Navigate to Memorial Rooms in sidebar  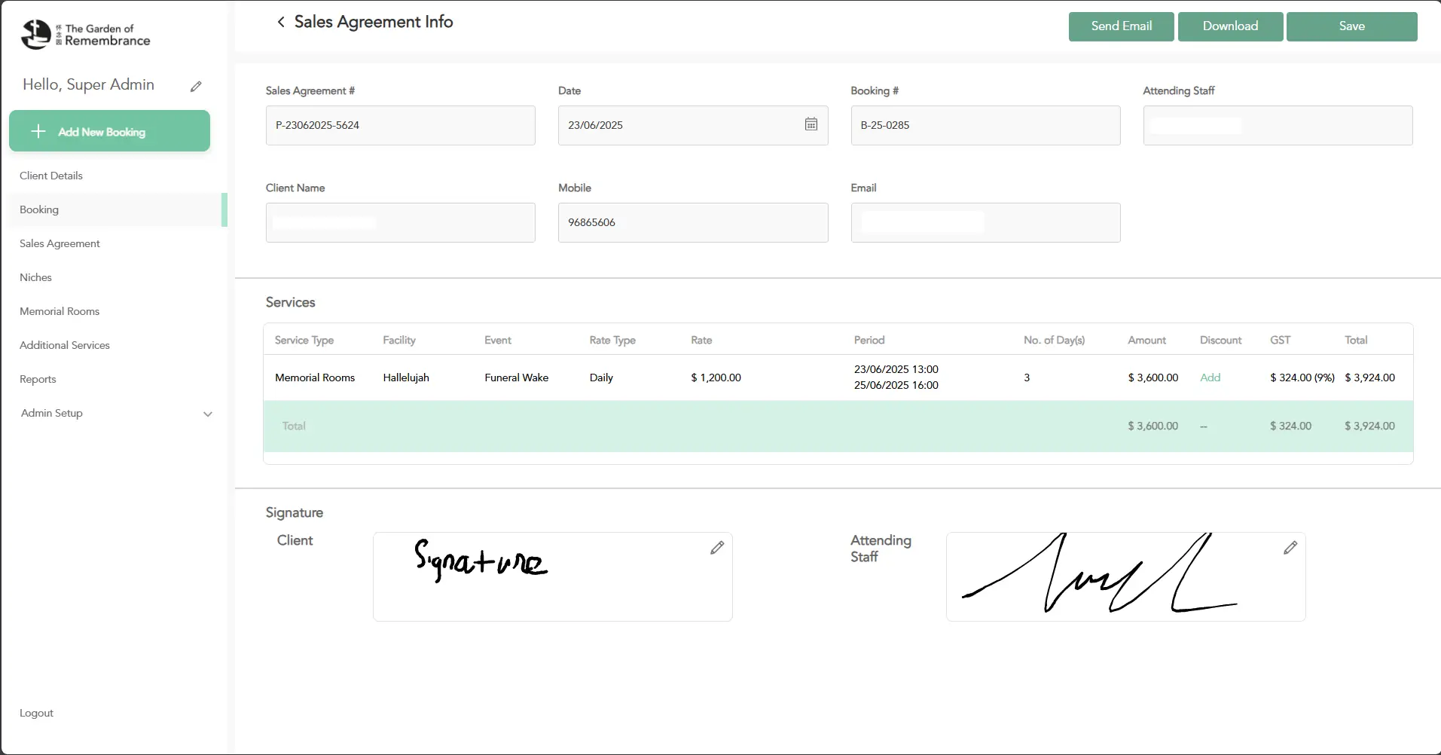[x=60, y=311]
